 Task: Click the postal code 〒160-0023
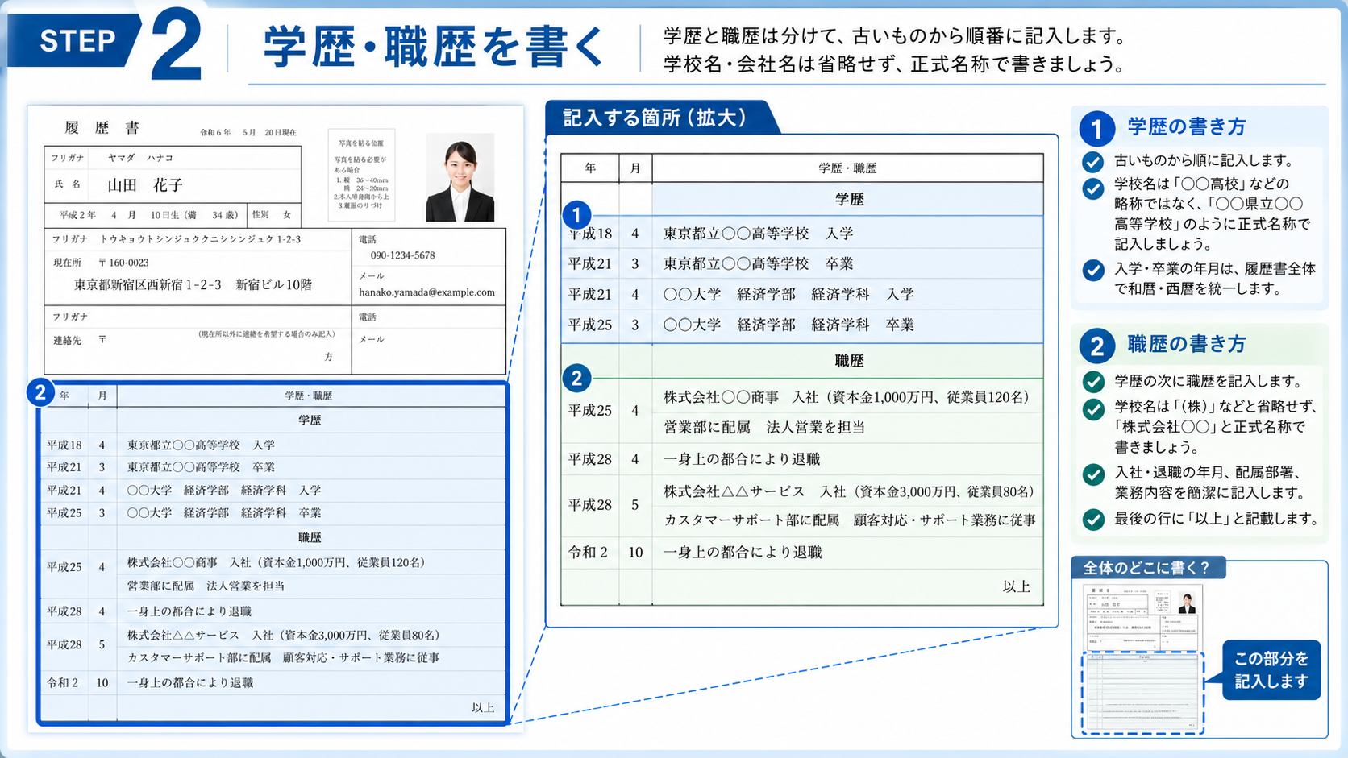click(x=123, y=263)
